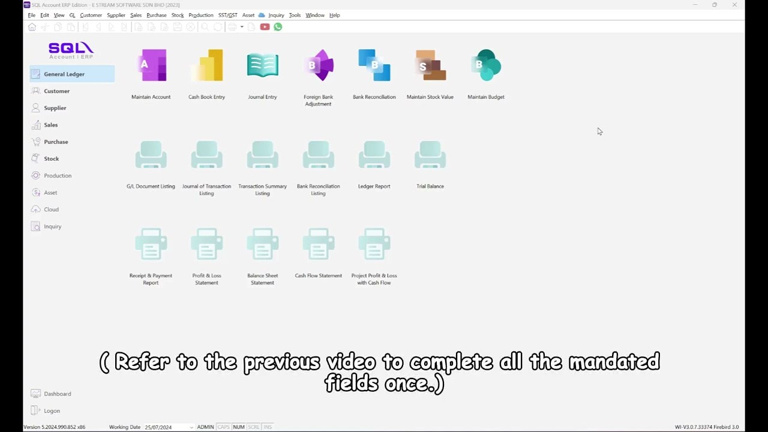Open the Sales menu
Image resolution: width=768 pixels, height=432 pixels.
(x=136, y=15)
